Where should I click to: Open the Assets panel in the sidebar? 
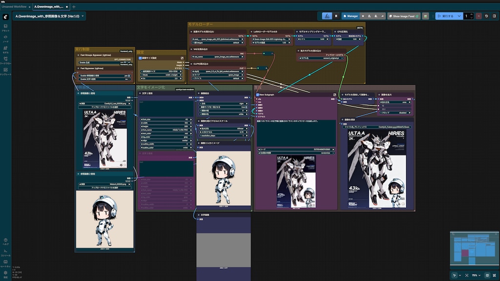coord(5,27)
